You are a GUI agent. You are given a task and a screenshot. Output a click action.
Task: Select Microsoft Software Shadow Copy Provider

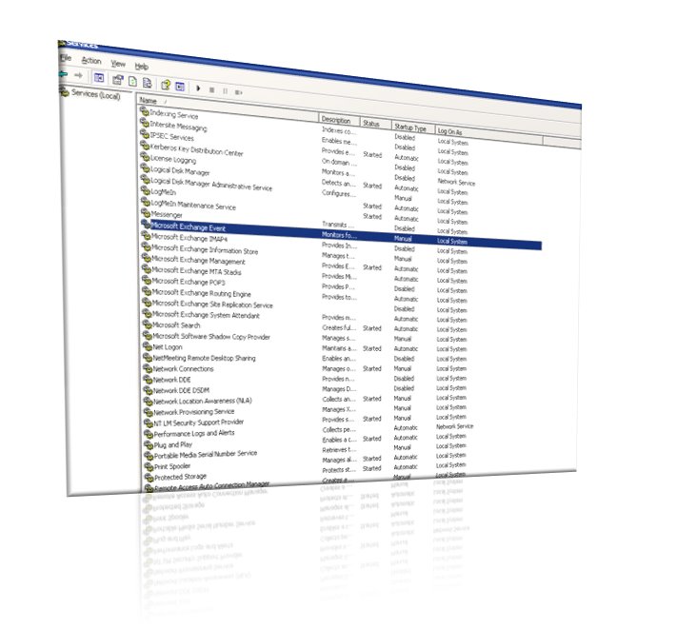tap(211, 336)
